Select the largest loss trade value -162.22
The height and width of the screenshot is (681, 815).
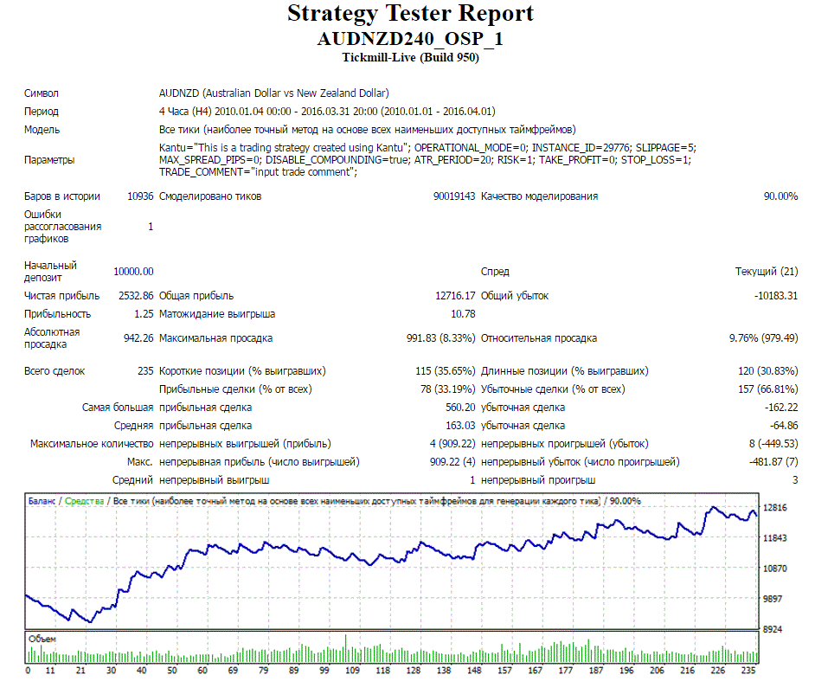781,408
